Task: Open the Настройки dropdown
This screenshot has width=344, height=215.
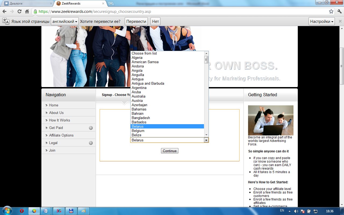Action: click(x=322, y=21)
